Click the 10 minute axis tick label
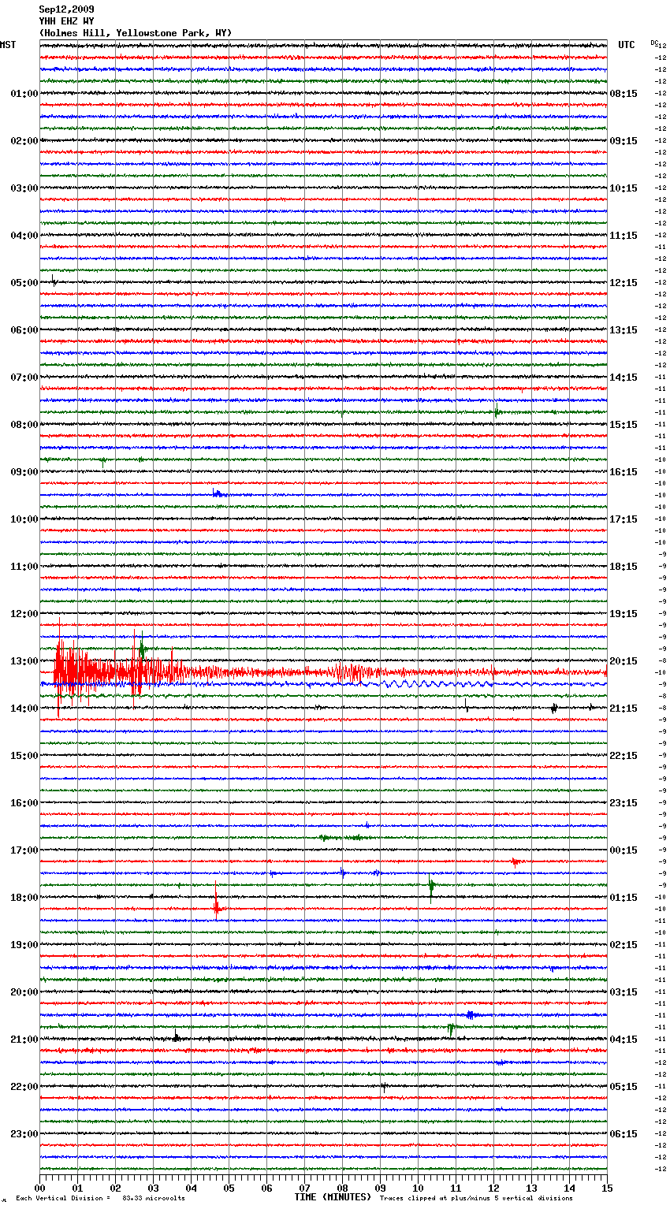Viewport: 670px width, 1209px height. click(x=418, y=1188)
